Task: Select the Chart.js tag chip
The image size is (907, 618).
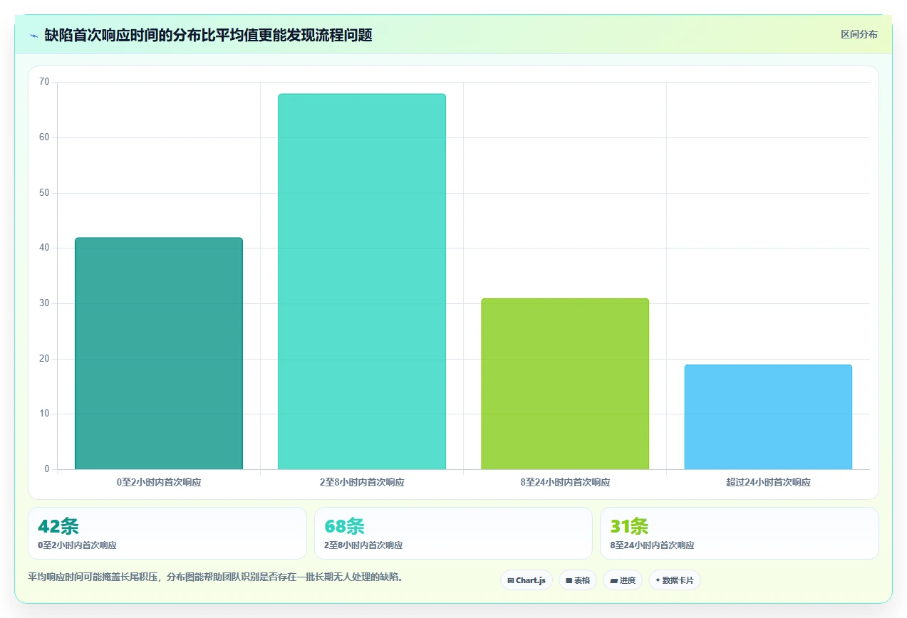Action: click(527, 580)
